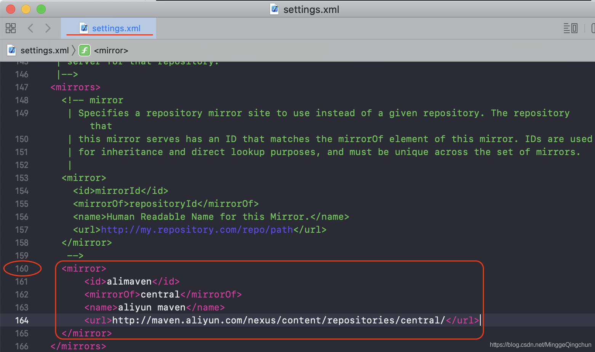The image size is (595, 352).
Task: Click the commented <mirror> tag on line 153
Action: coord(84,178)
